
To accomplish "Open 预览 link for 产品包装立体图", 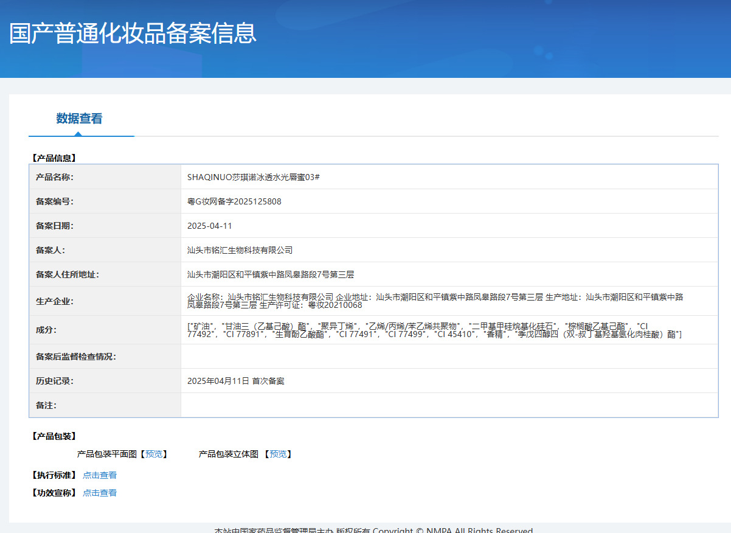I will pos(278,454).
